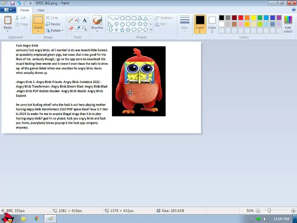Choose the Fill with color bucket tool
297x223 pixels.
(78, 20)
